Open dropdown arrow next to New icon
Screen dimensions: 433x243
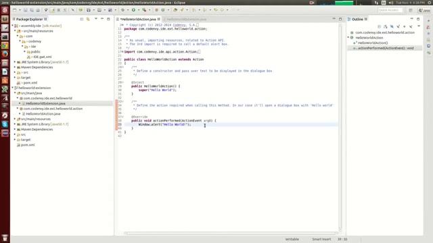point(20,10)
